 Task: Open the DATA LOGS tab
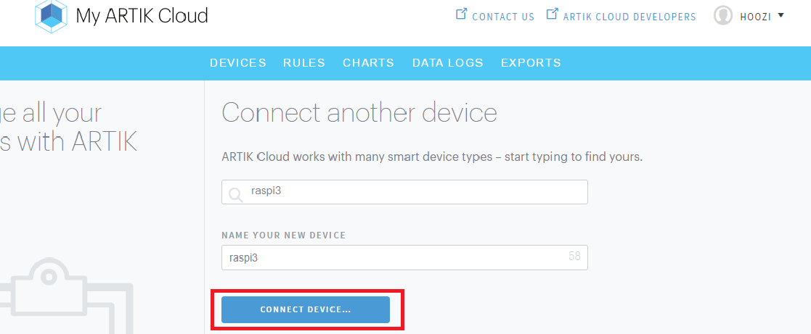coord(447,63)
